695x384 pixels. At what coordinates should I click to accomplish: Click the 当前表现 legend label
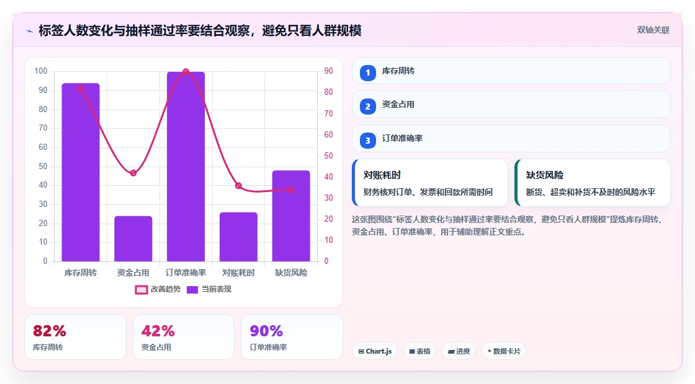(217, 289)
